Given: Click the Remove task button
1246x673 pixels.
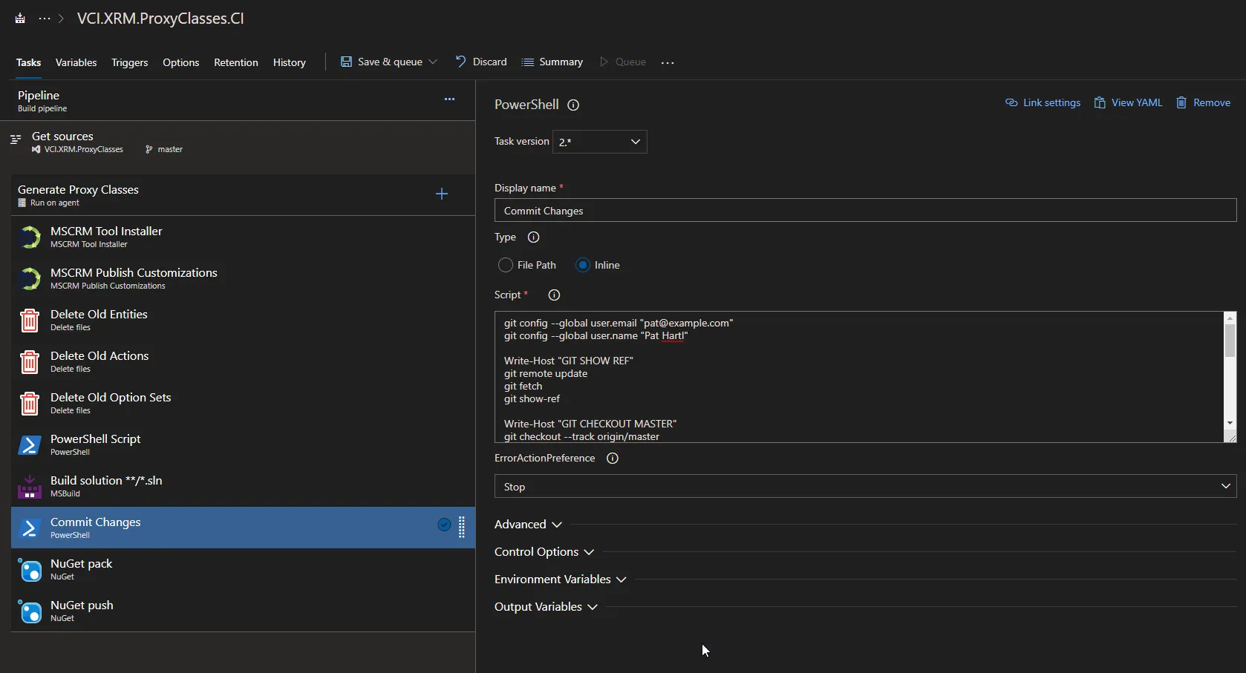Looking at the screenshot, I should [1203, 103].
